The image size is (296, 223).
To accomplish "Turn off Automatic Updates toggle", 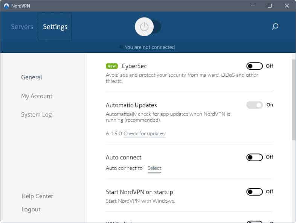I will tap(255, 105).
